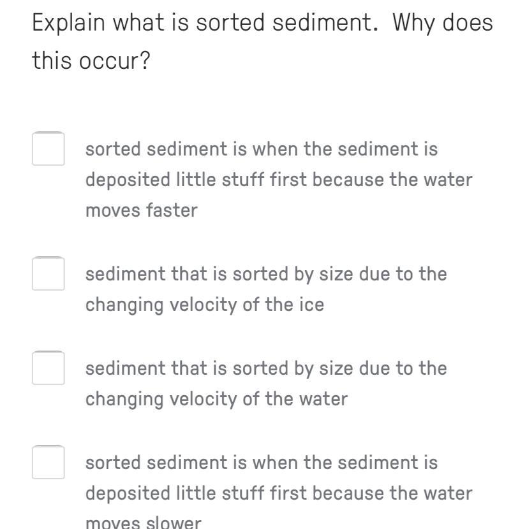
Task: Click the second option's 'sediment that is sorted by size' line
Action: tap(266, 273)
